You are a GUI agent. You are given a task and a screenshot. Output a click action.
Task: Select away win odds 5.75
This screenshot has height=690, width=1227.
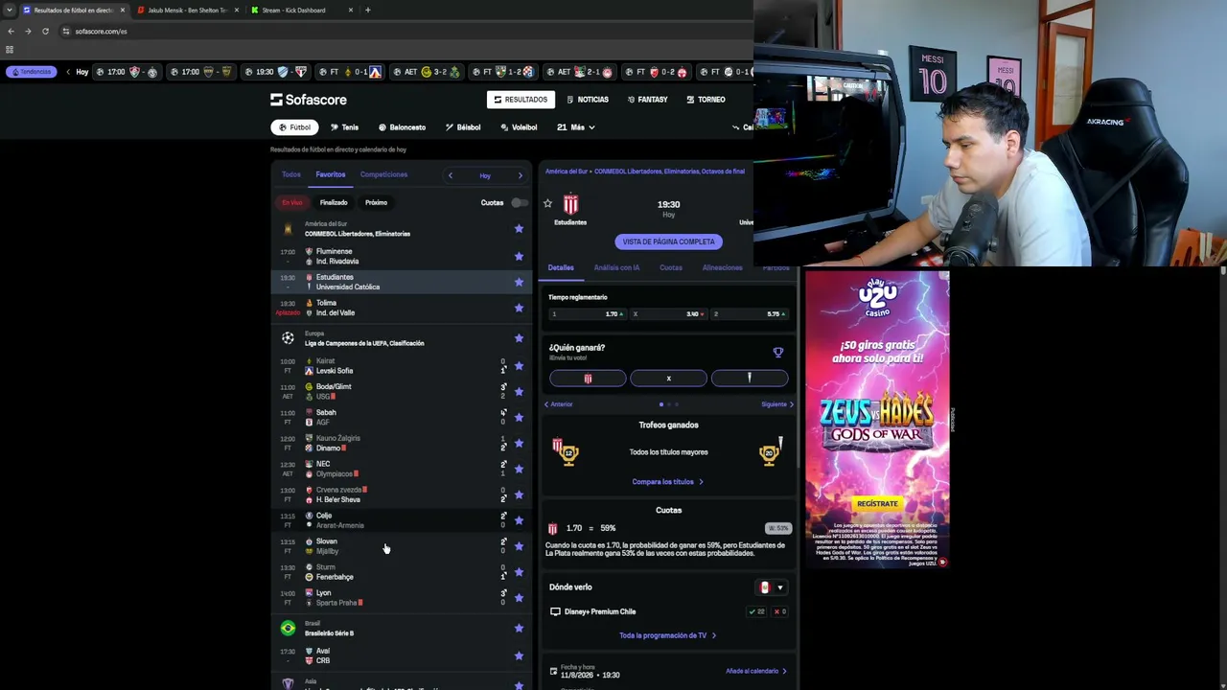(750, 314)
